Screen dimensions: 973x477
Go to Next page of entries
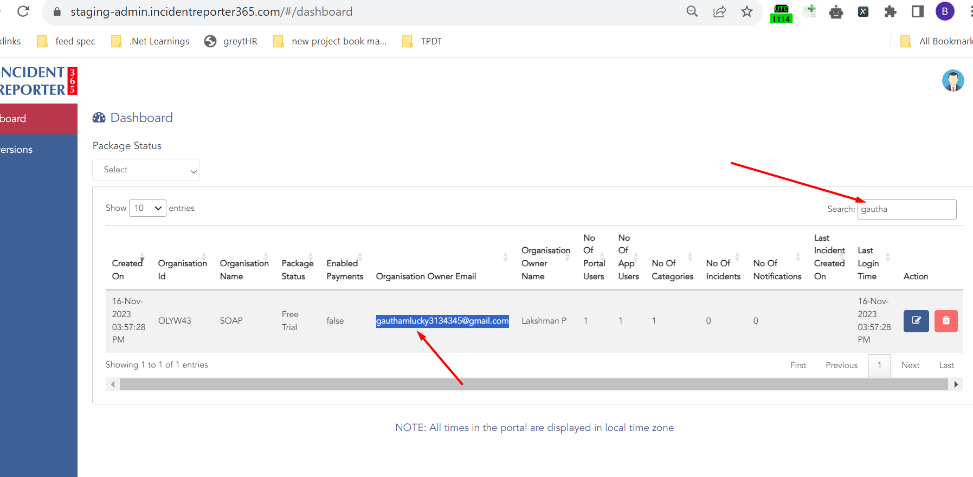click(910, 365)
